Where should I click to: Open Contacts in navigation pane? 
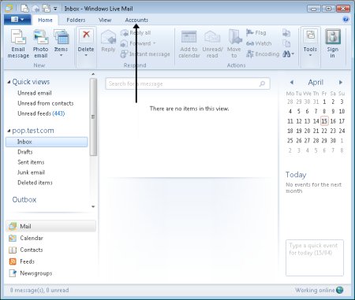tap(25, 250)
